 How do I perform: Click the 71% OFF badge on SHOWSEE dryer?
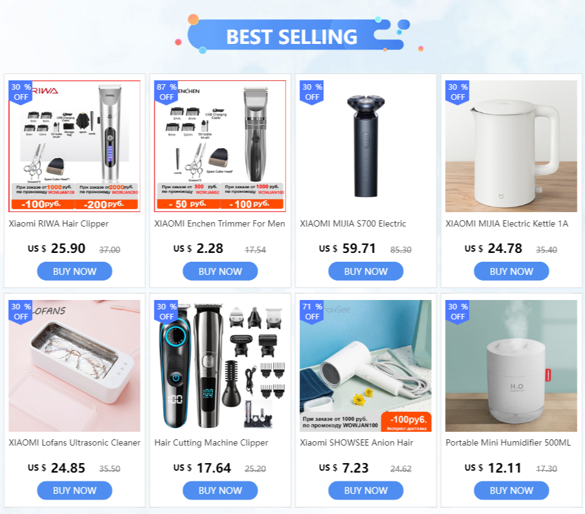coord(312,312)
